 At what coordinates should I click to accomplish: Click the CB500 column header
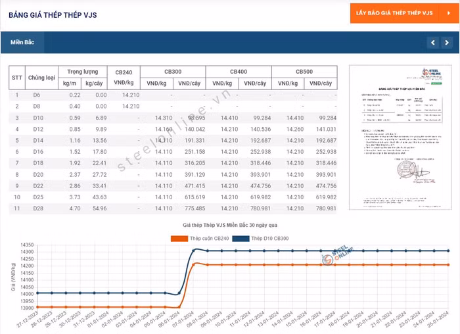[304, 72]
